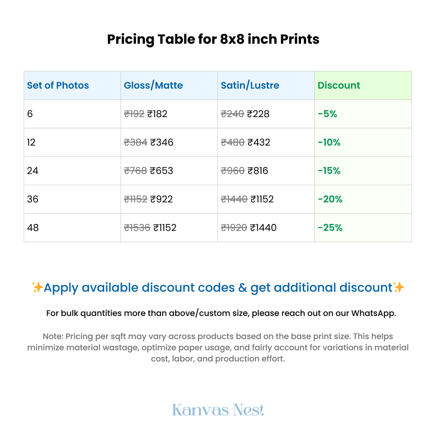The height and width of the screenshot is (436, 436).
Task: Click the Kanvas Nest logo
Action: point(218,410)
